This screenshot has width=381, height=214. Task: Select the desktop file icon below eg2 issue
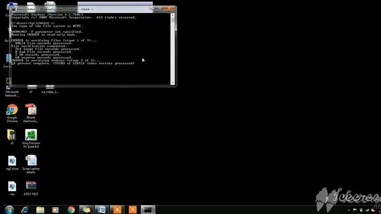tap(12, 188)
